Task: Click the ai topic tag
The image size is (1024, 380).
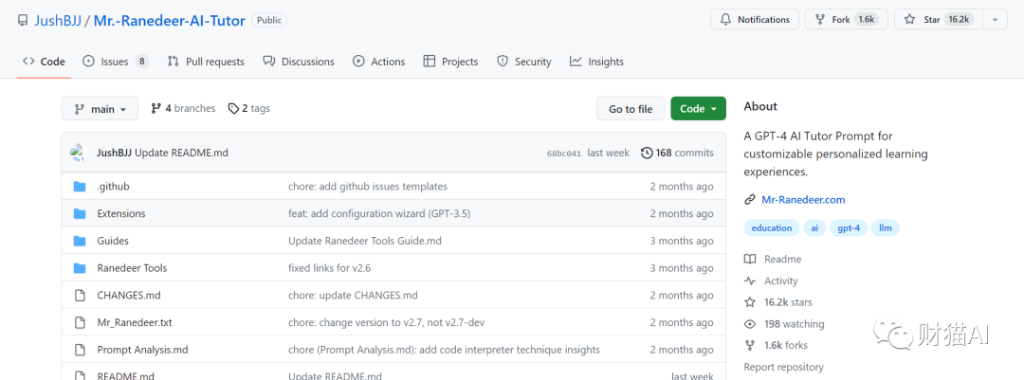Action: [x=814, y=227]
